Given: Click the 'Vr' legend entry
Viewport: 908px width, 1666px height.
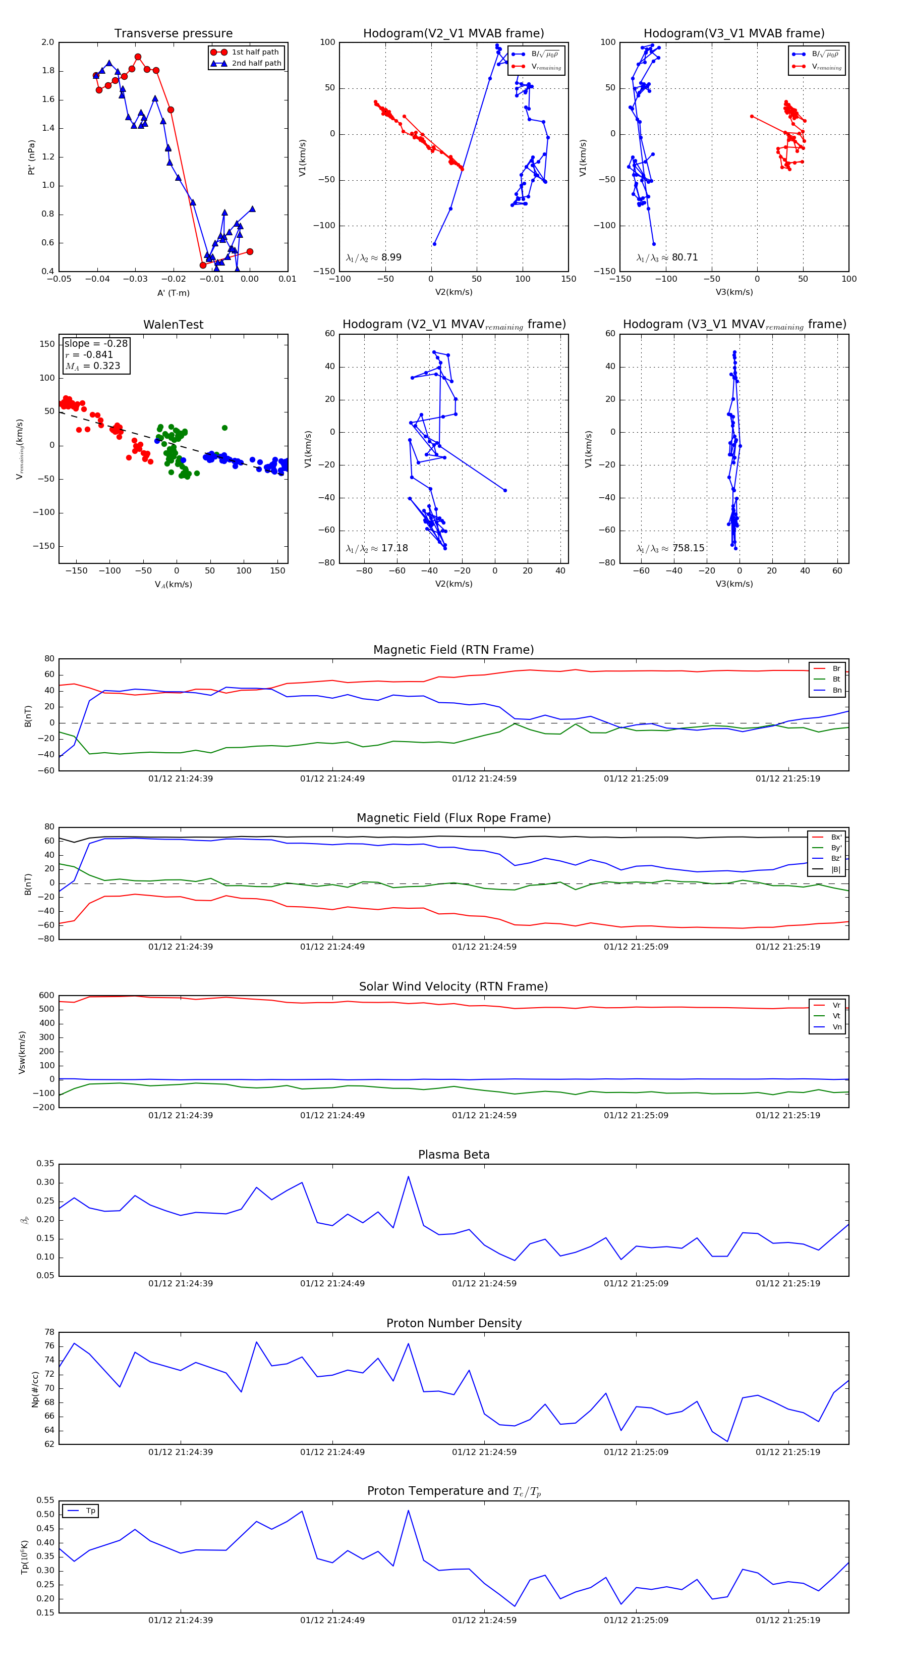Looking at the screenshot, I should [x=828, y=1006].
